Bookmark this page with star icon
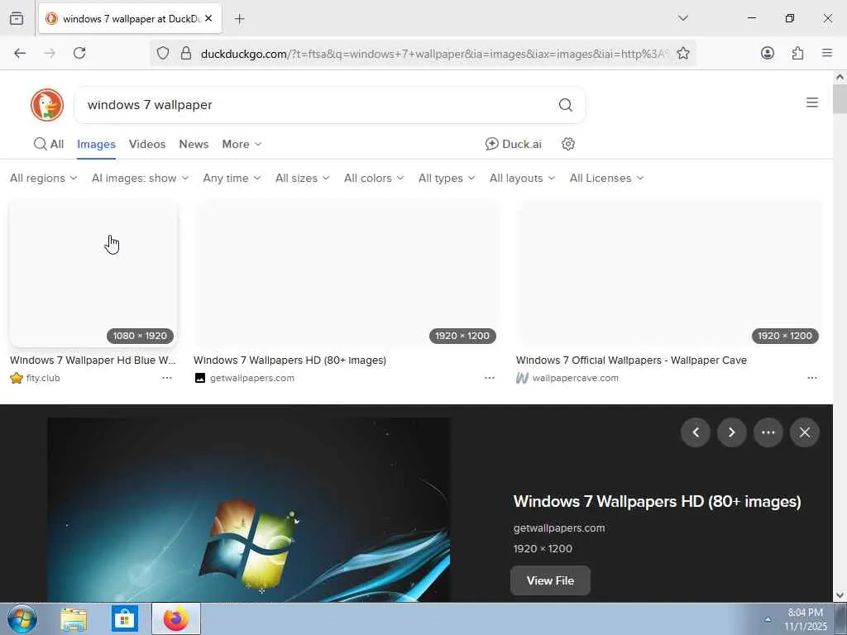Viewport: 847px width, 635px height. click(x=682, y=53)
